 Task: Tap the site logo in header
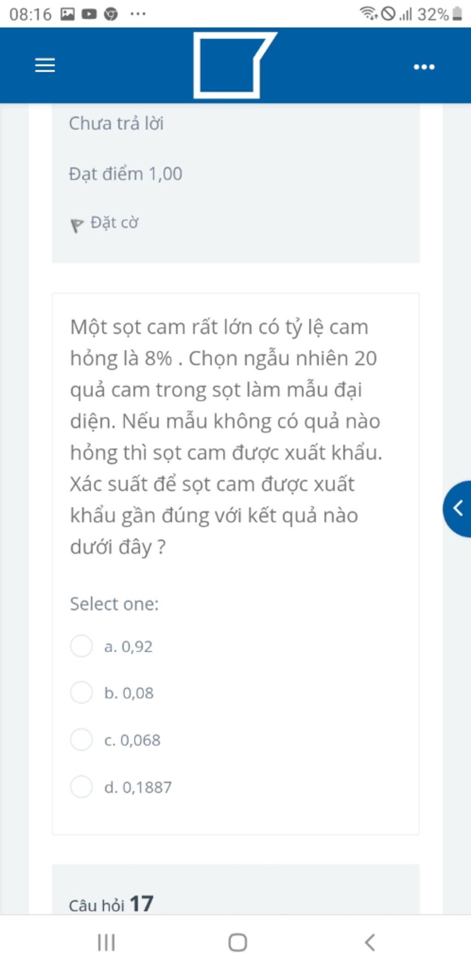click(235, 65)
